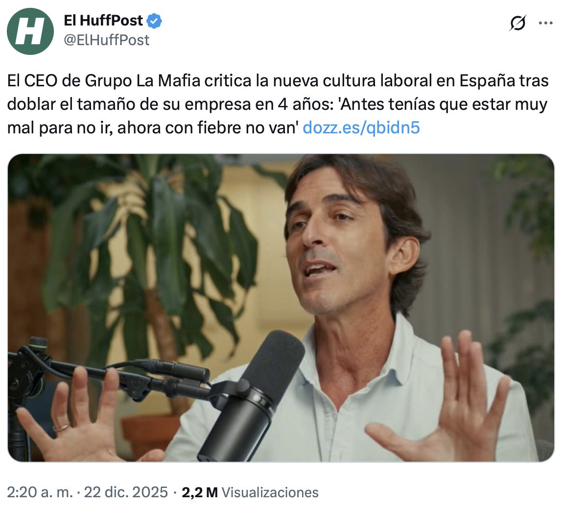This screenshot has width=565, height=509.
Task: Click the bold 2,2 M view count
Action: (x=200, y=492)
